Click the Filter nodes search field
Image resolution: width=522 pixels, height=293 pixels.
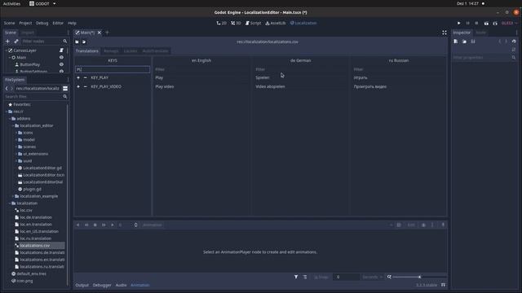coord(45,42)
